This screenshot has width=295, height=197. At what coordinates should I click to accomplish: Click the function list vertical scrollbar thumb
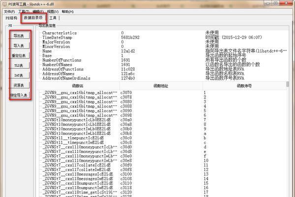[288, 84]
